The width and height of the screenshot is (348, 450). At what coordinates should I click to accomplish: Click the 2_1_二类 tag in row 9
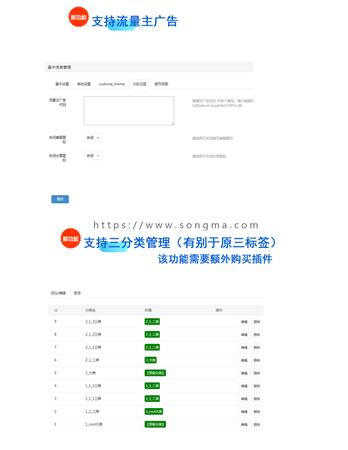click(152, 322)
